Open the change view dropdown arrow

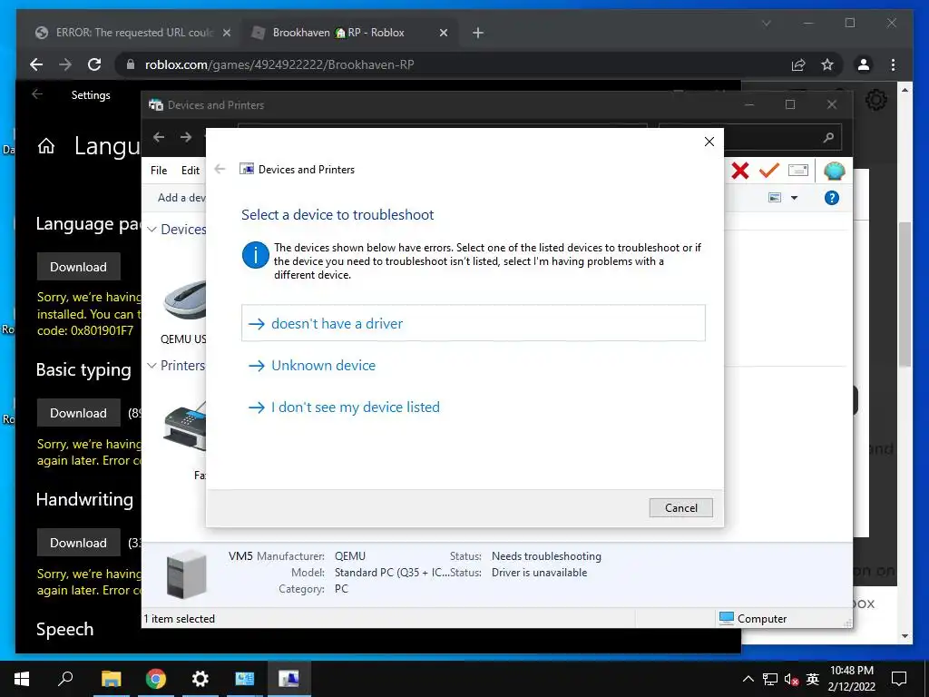coord(795,198)
